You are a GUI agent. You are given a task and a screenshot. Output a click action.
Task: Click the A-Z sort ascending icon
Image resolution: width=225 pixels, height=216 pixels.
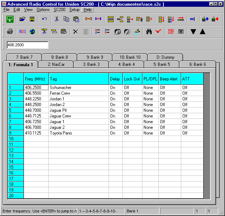(x=98, y=31)
